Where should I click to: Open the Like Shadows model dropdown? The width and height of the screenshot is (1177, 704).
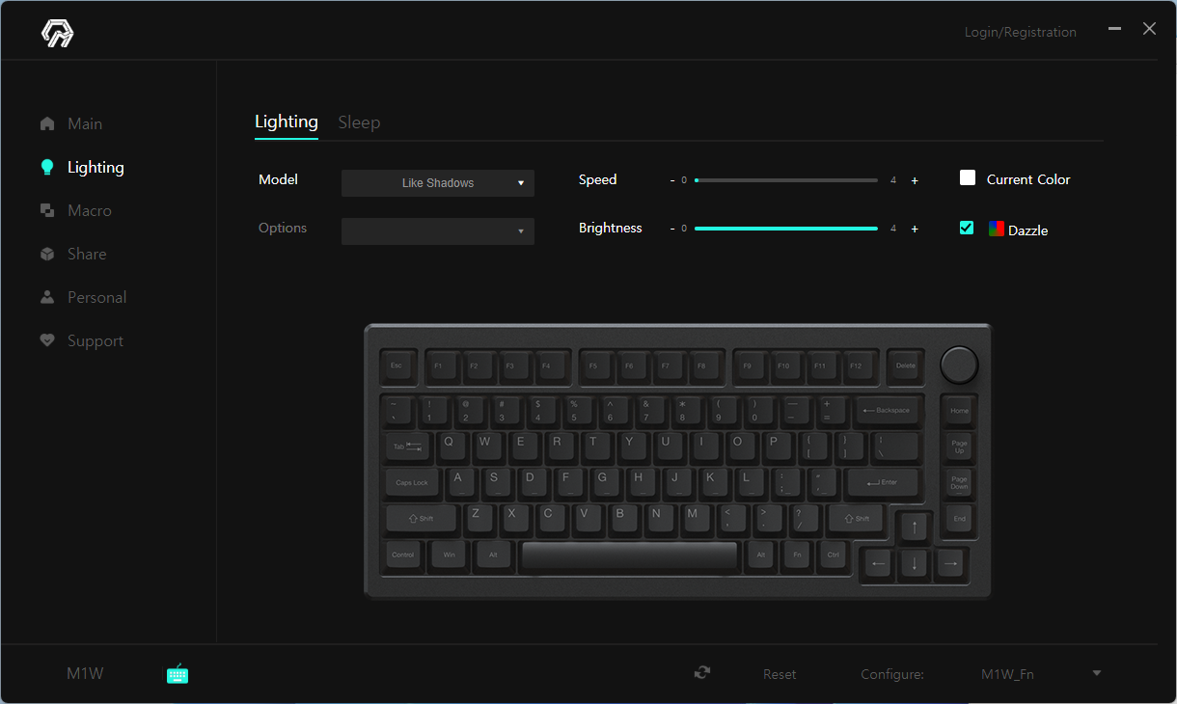pyautogui.click(x=438, y=183)
